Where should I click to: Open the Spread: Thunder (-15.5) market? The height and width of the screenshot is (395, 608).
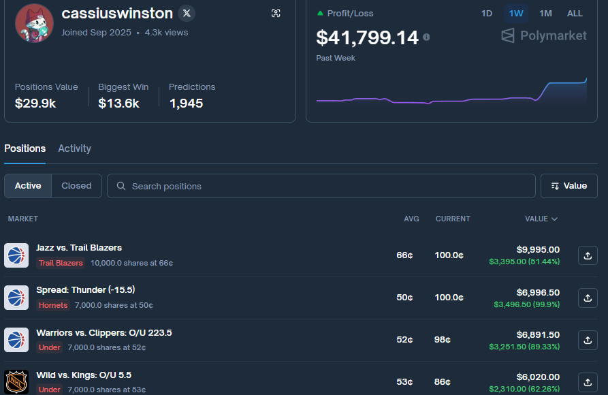[85, 290]
